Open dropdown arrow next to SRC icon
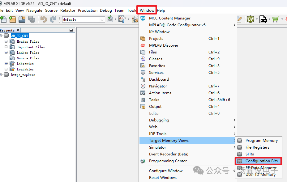 (115, 19)
